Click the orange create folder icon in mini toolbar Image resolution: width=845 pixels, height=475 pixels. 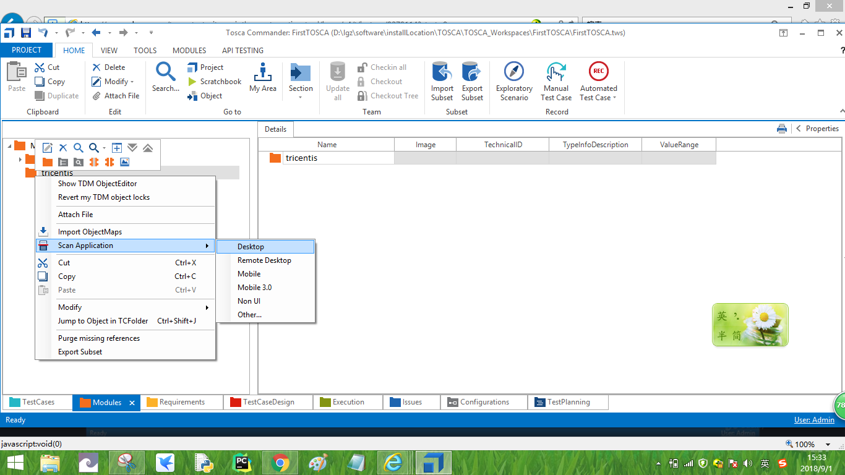48,162
